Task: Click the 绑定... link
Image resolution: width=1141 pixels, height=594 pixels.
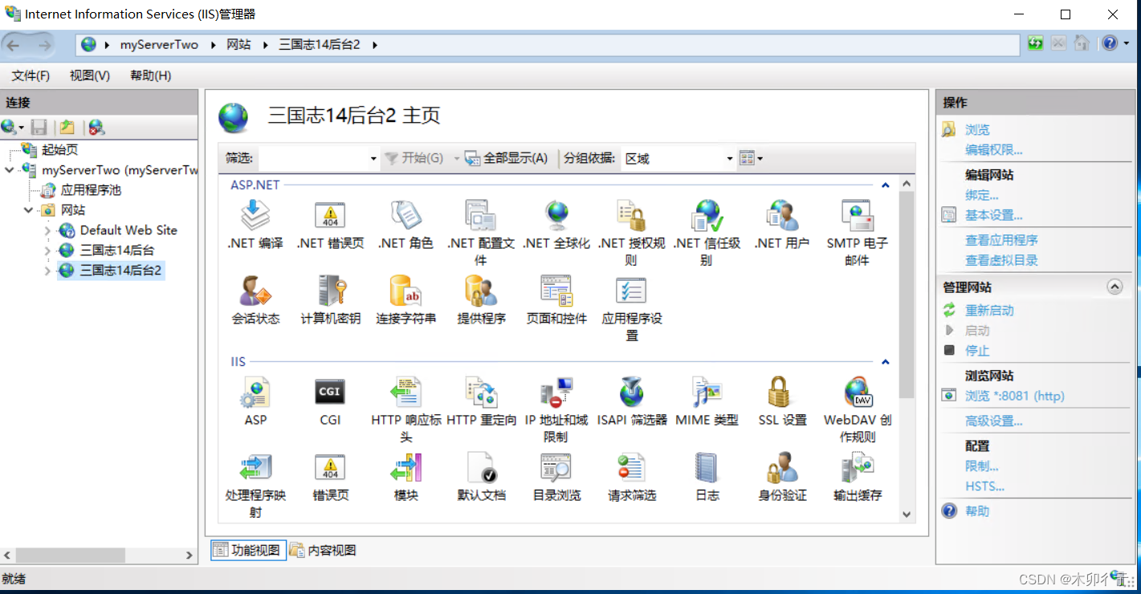Action: click(981, 195)
